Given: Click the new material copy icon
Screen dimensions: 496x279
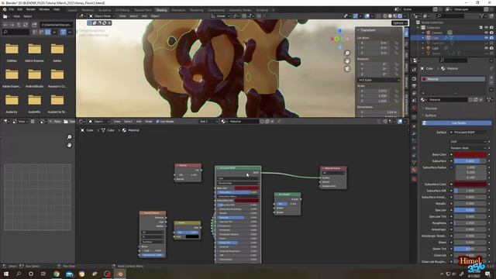Looking at the screenshot, I should click(476, 100).
